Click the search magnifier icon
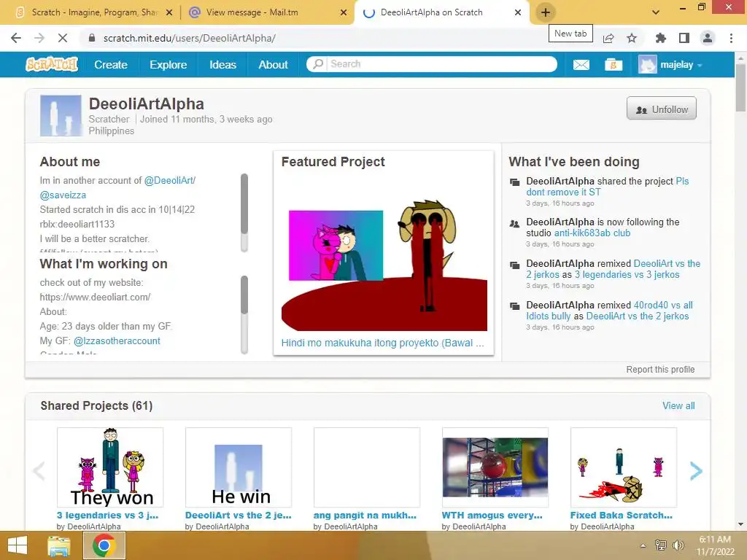The image size is (747, 560). point(318,64)
